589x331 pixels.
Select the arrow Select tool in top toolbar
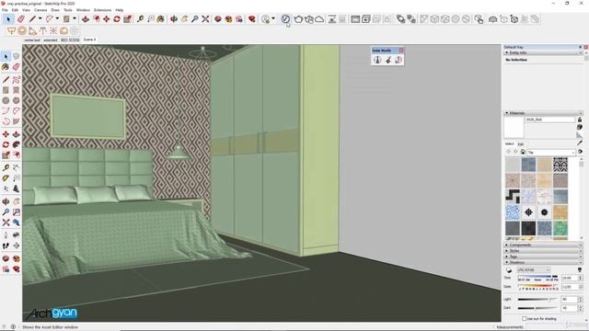[x=8, y=19]
